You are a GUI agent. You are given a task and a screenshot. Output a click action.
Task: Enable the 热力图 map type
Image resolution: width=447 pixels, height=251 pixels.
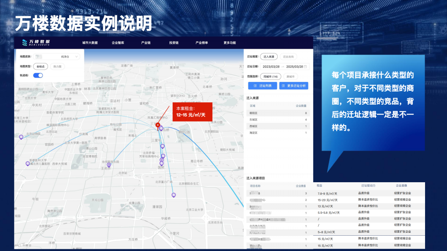coord(58,66)
